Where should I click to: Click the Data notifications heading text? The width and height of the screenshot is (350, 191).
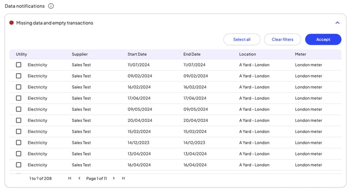pyautogui.click(x=24, y=6)
